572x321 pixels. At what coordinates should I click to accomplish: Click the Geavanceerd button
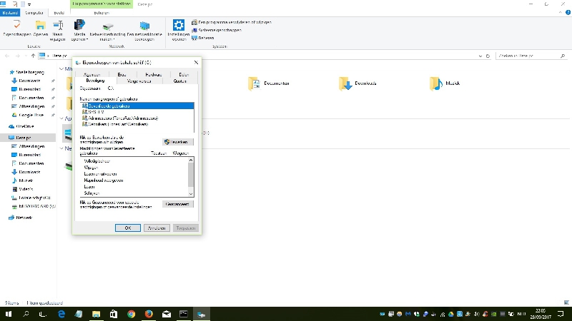(177, 204)
